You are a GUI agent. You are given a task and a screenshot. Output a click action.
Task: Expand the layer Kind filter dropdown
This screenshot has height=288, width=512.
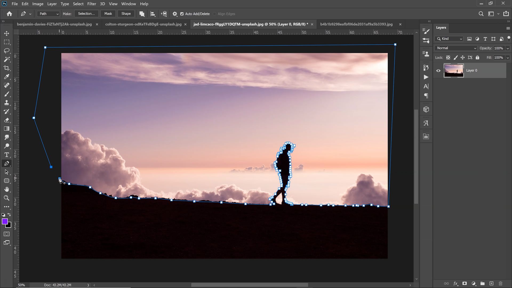(x=450, y=39)
